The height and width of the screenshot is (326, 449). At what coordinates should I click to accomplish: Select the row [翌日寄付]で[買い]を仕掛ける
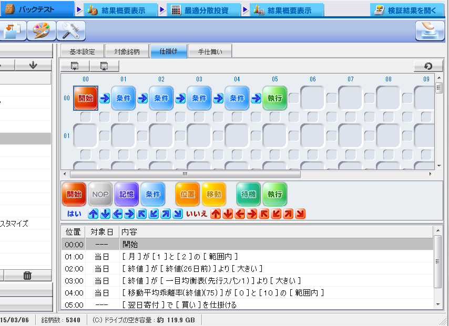coord(248,304)
